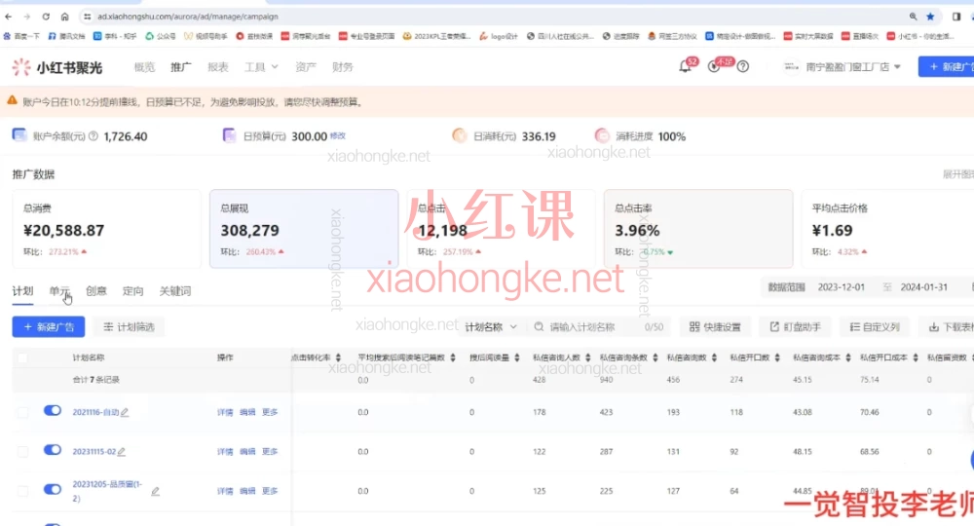Go back using the browser back arrow
Screen dimensions: 974x526
tap(8, 17)
